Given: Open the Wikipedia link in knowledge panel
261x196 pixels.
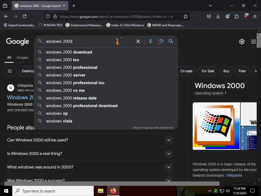Looking at the screenshot, I should pos(234,175).
